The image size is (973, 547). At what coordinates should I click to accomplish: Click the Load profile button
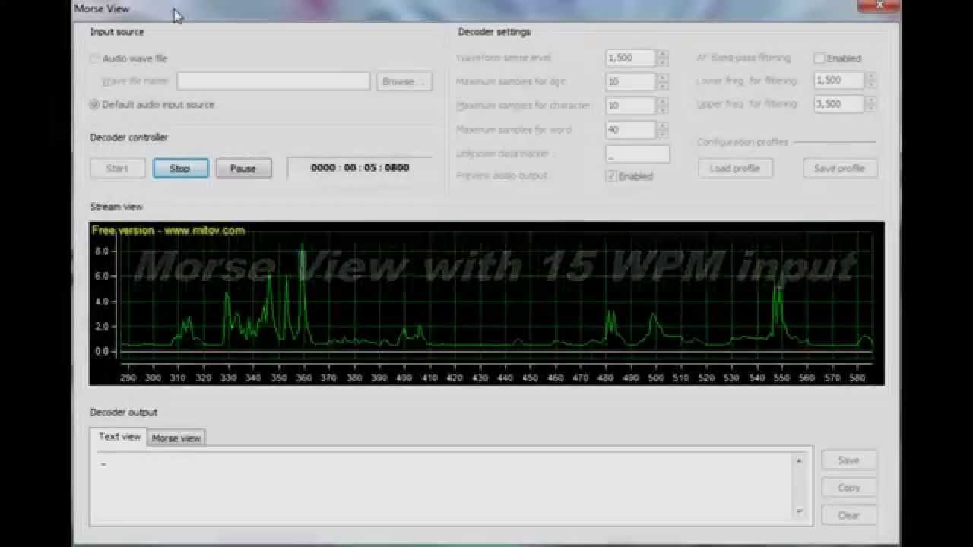pyautogui.click(x=735, y=169)
